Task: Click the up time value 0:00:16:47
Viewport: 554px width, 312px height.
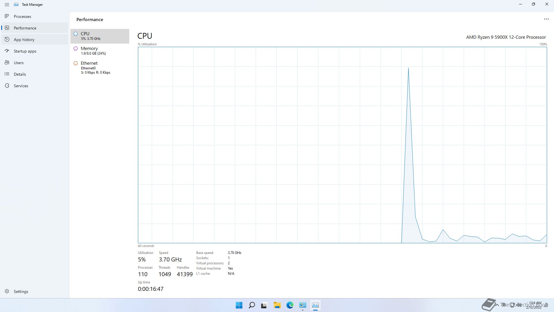Action: 151,289
